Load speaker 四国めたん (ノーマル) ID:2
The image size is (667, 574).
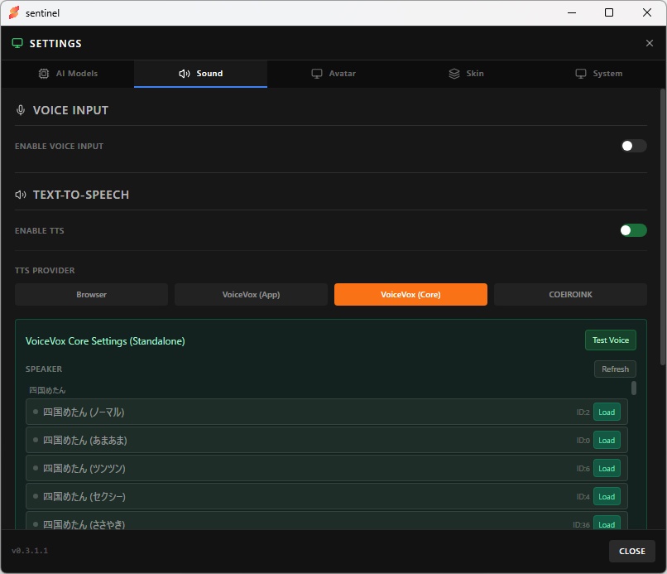point(607,412)
